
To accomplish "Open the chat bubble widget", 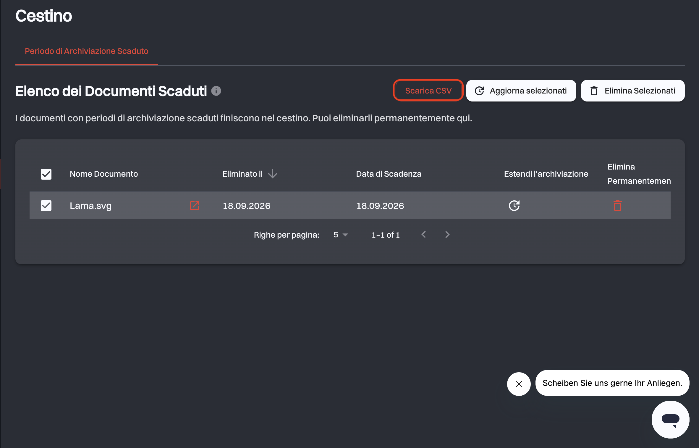I will (670, 420).
